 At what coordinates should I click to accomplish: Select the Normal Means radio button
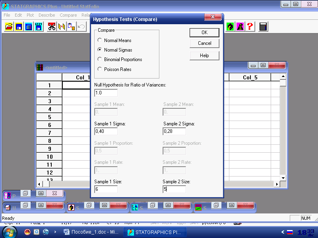[x=100, y=40]
